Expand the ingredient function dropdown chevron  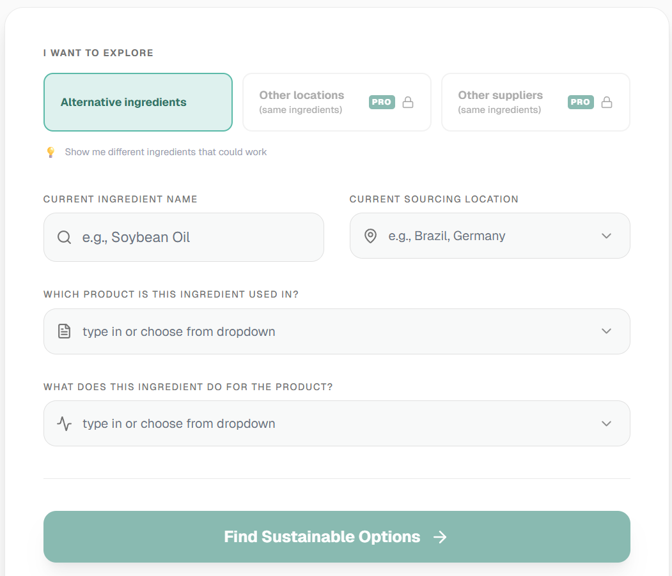(607, 423)
